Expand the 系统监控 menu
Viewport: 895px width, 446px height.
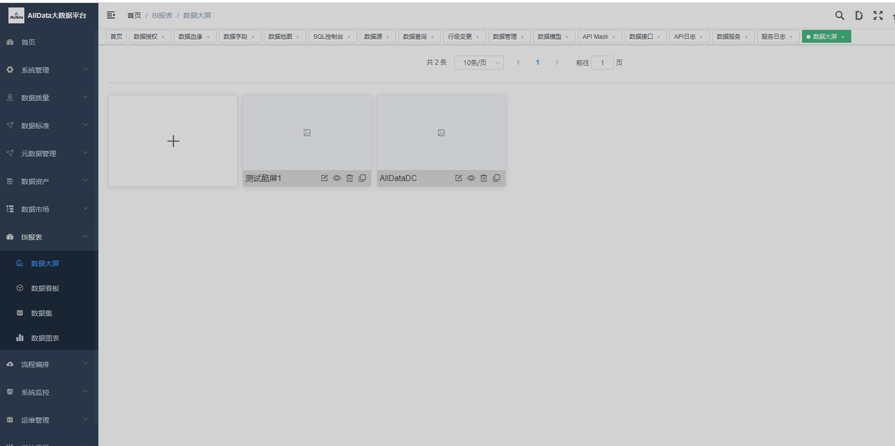(x=49, y=392)
